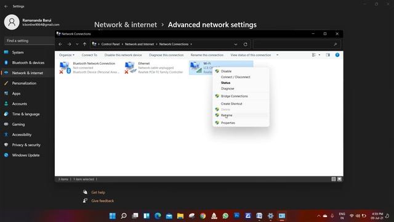
Task: Select Disable in the Wi-Fi context menu
Action: pyautogui.click(x=226, y=72)
